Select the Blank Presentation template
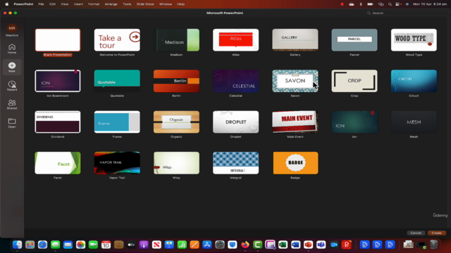451x253 pixels. pos(58,40)
